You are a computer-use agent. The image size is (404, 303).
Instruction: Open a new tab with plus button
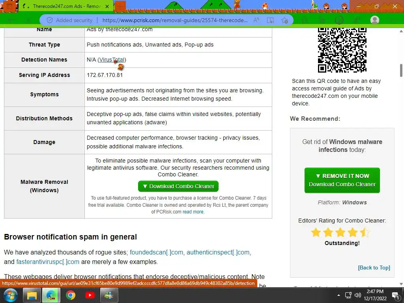(x=120, y=6)
